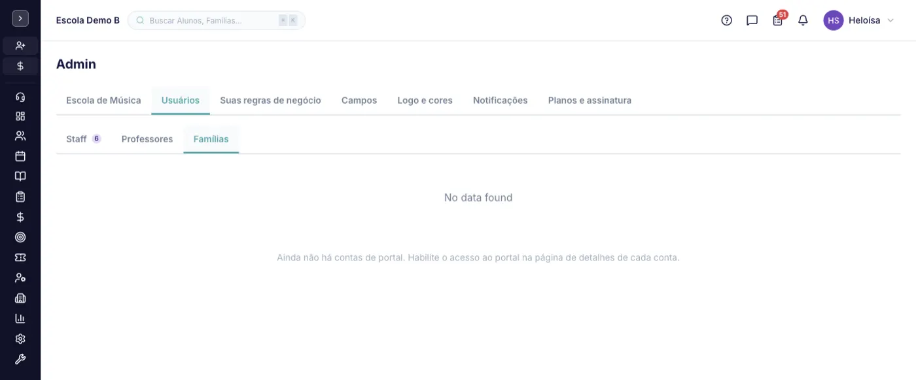Open the wrench tools icon in sidebar
This screenshot has width=916, height=380.
[20, 359]
